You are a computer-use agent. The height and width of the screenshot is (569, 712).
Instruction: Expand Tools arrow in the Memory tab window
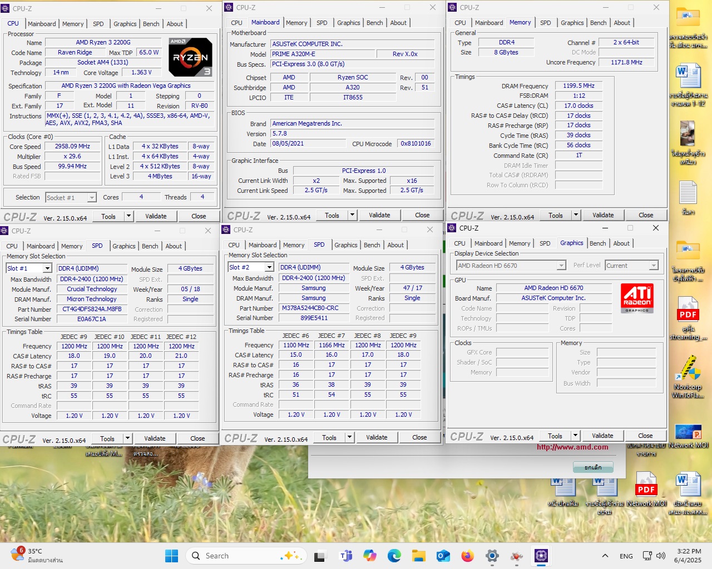(x=576, y=215)
